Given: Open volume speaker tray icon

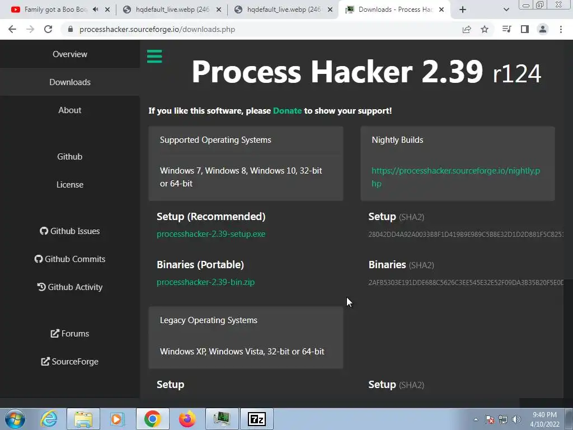Looking at the screenshot, I should point(516,420).
